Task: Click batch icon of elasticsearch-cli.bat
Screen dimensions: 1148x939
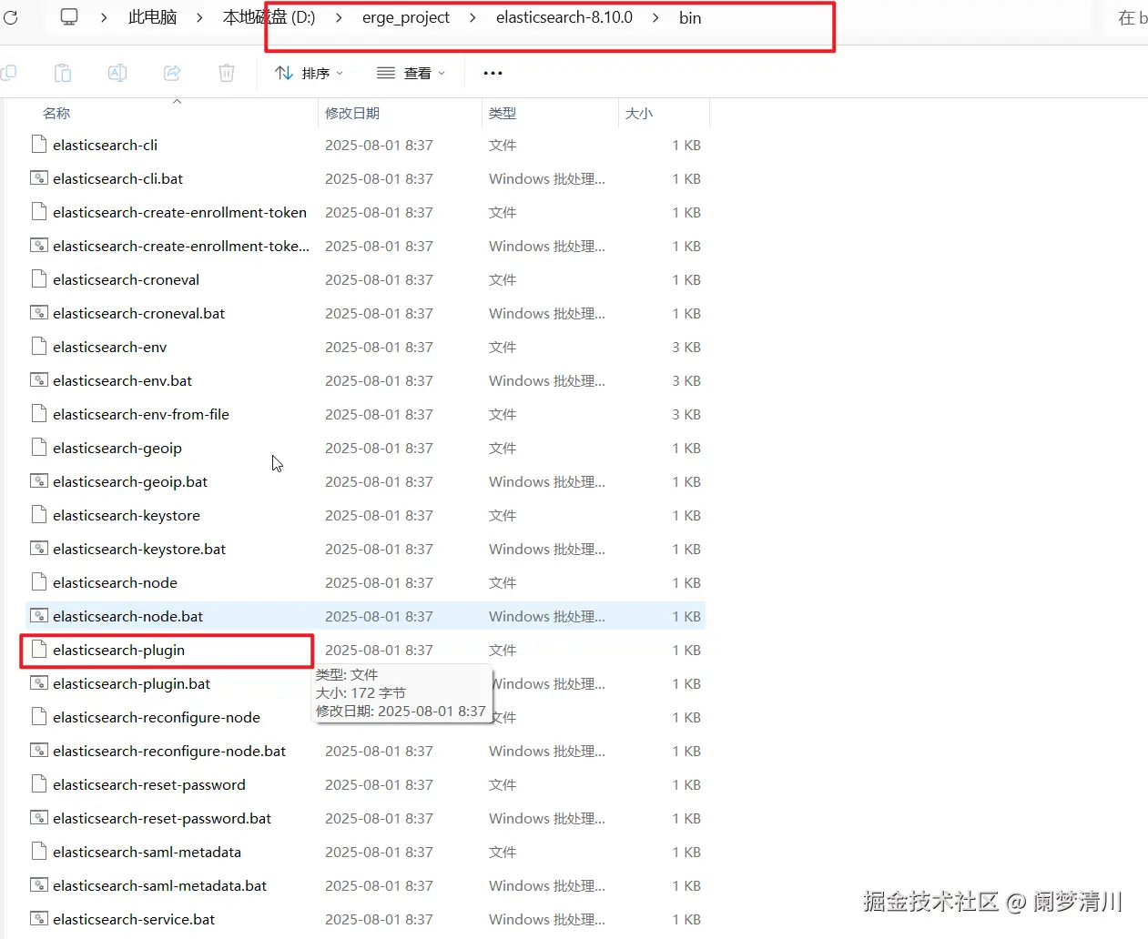Action: point(38,178)
